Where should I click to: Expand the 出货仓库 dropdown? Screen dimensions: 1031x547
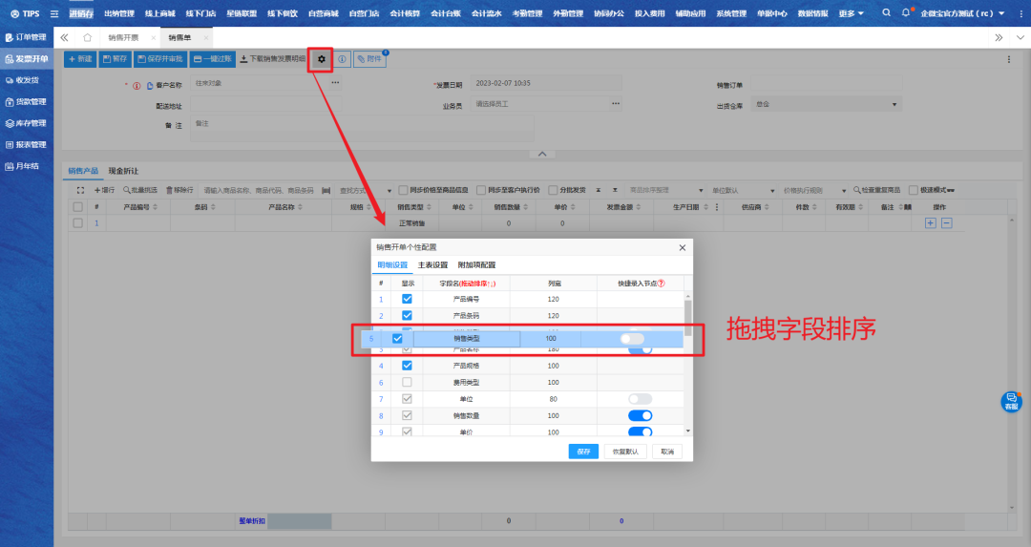[894, 104]
